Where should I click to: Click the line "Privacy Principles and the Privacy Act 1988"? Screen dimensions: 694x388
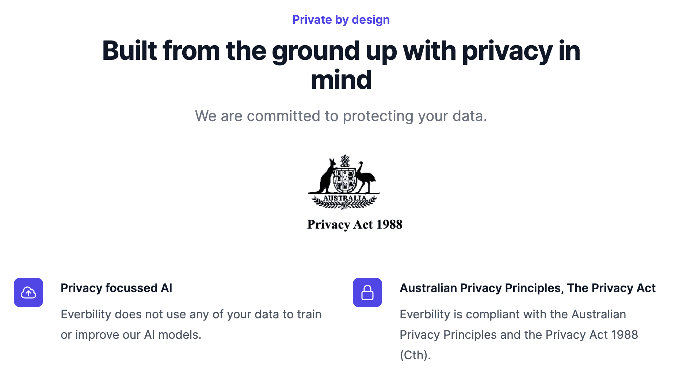pos(519,335)
